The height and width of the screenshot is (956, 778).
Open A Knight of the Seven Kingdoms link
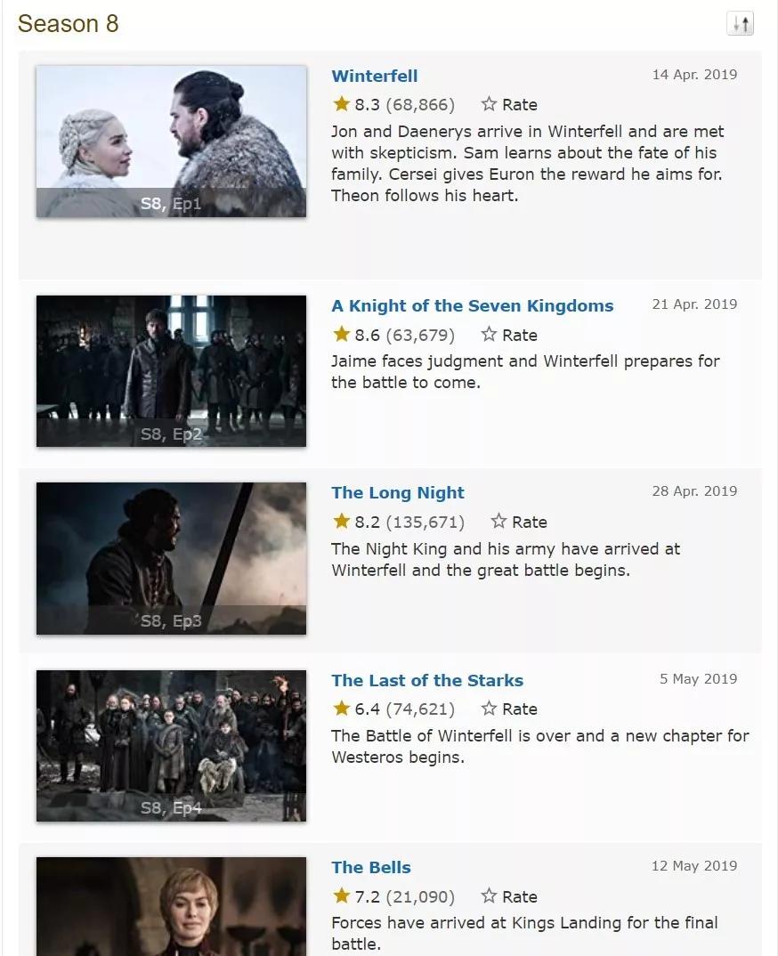tap(473, 306)
